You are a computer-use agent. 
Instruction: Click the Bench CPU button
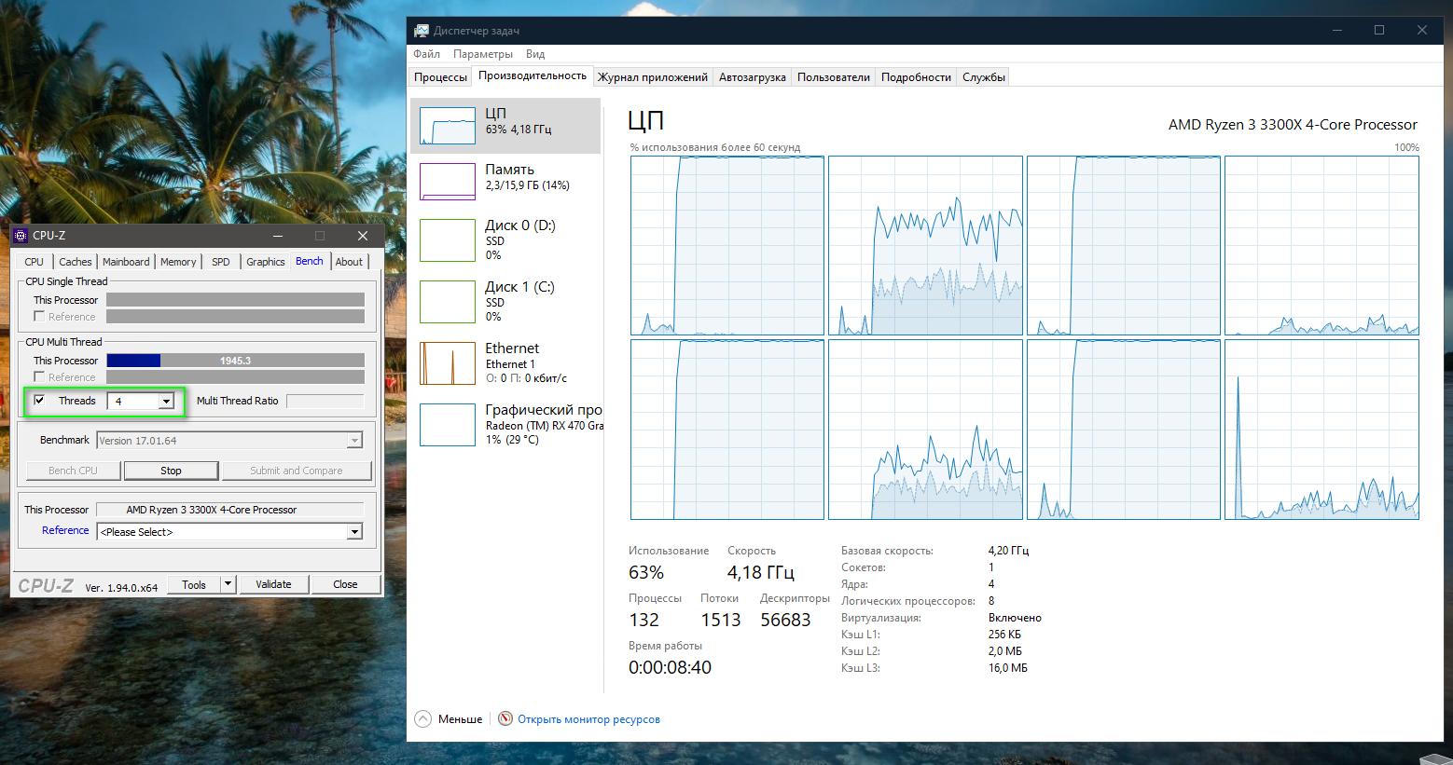(x=73, y=471)
